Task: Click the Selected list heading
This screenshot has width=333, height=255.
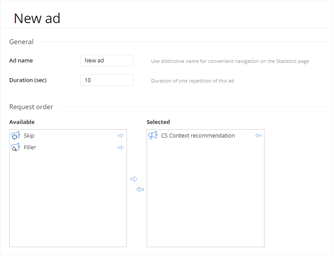Action: (158, 122)
